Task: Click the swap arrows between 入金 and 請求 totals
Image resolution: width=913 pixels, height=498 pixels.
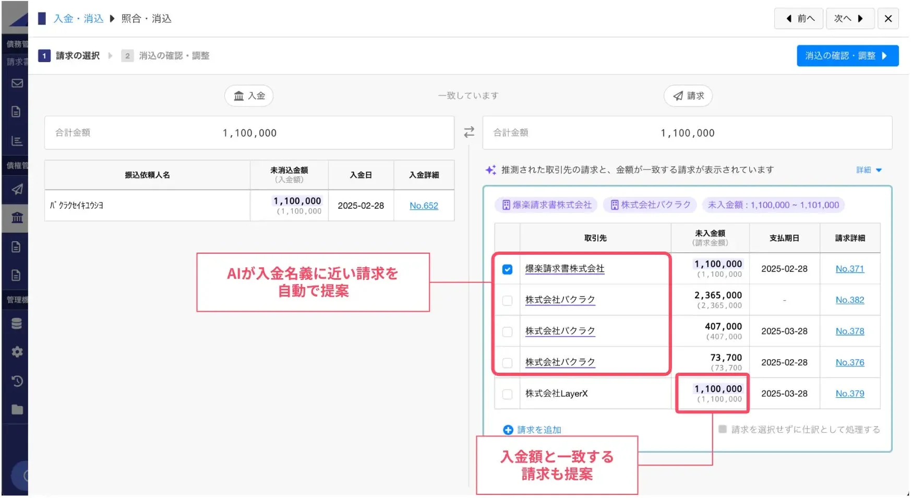Action: 469,132
